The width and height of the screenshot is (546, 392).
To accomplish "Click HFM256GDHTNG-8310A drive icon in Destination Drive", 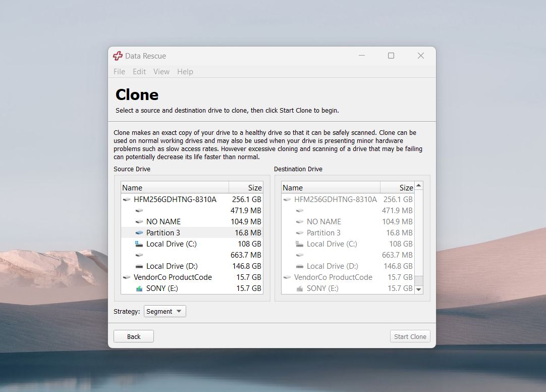I will pyautogui.click(x=287, y=200).
